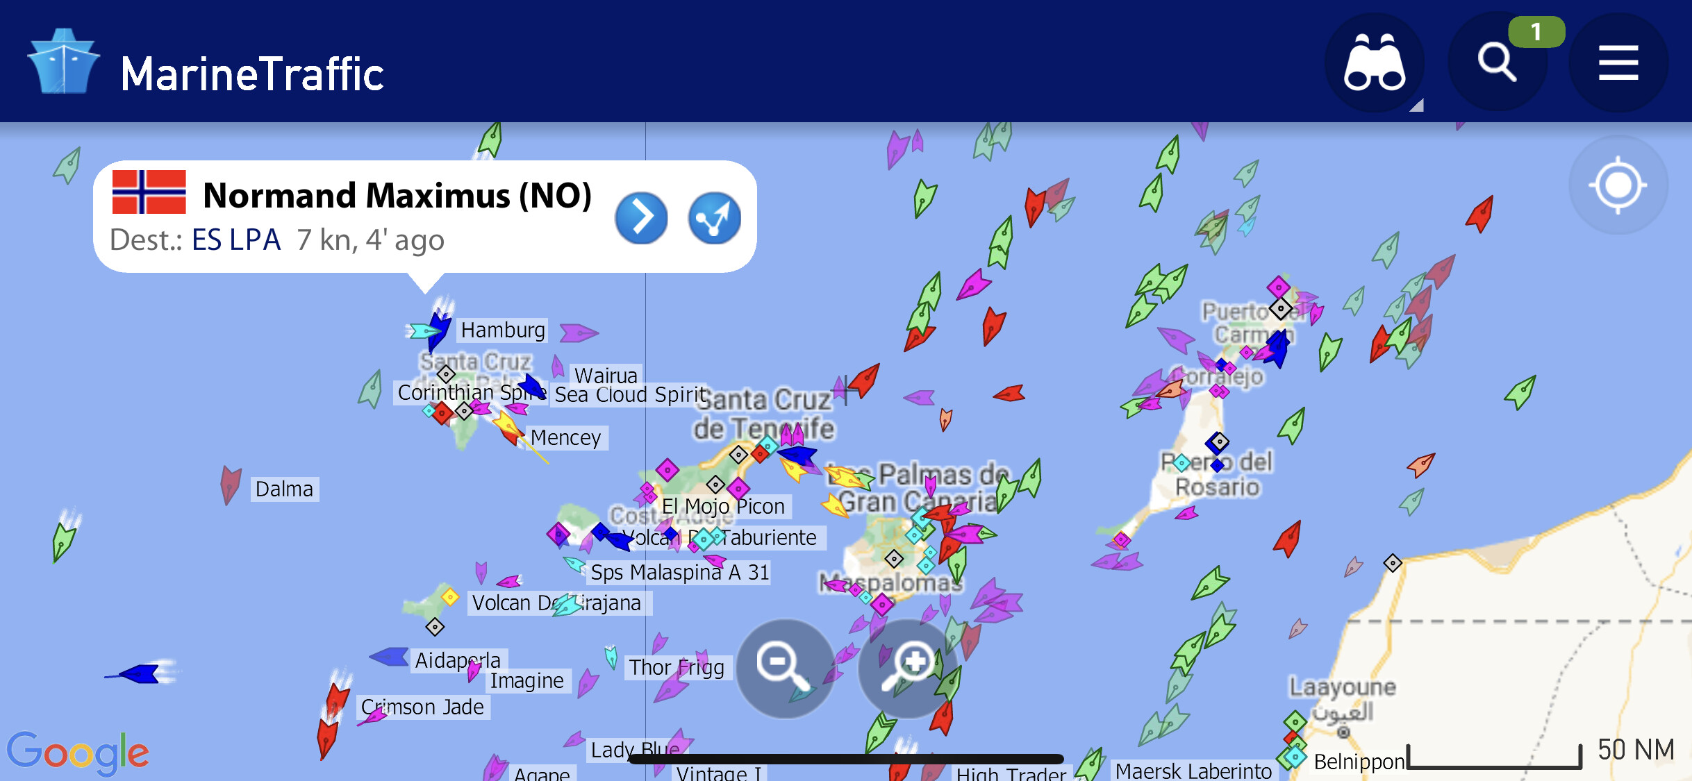The width and height of the screenshot is (1692, 781).
Task: Select Maersk Laberinto vessel label
Action: tap(1193, 771)
